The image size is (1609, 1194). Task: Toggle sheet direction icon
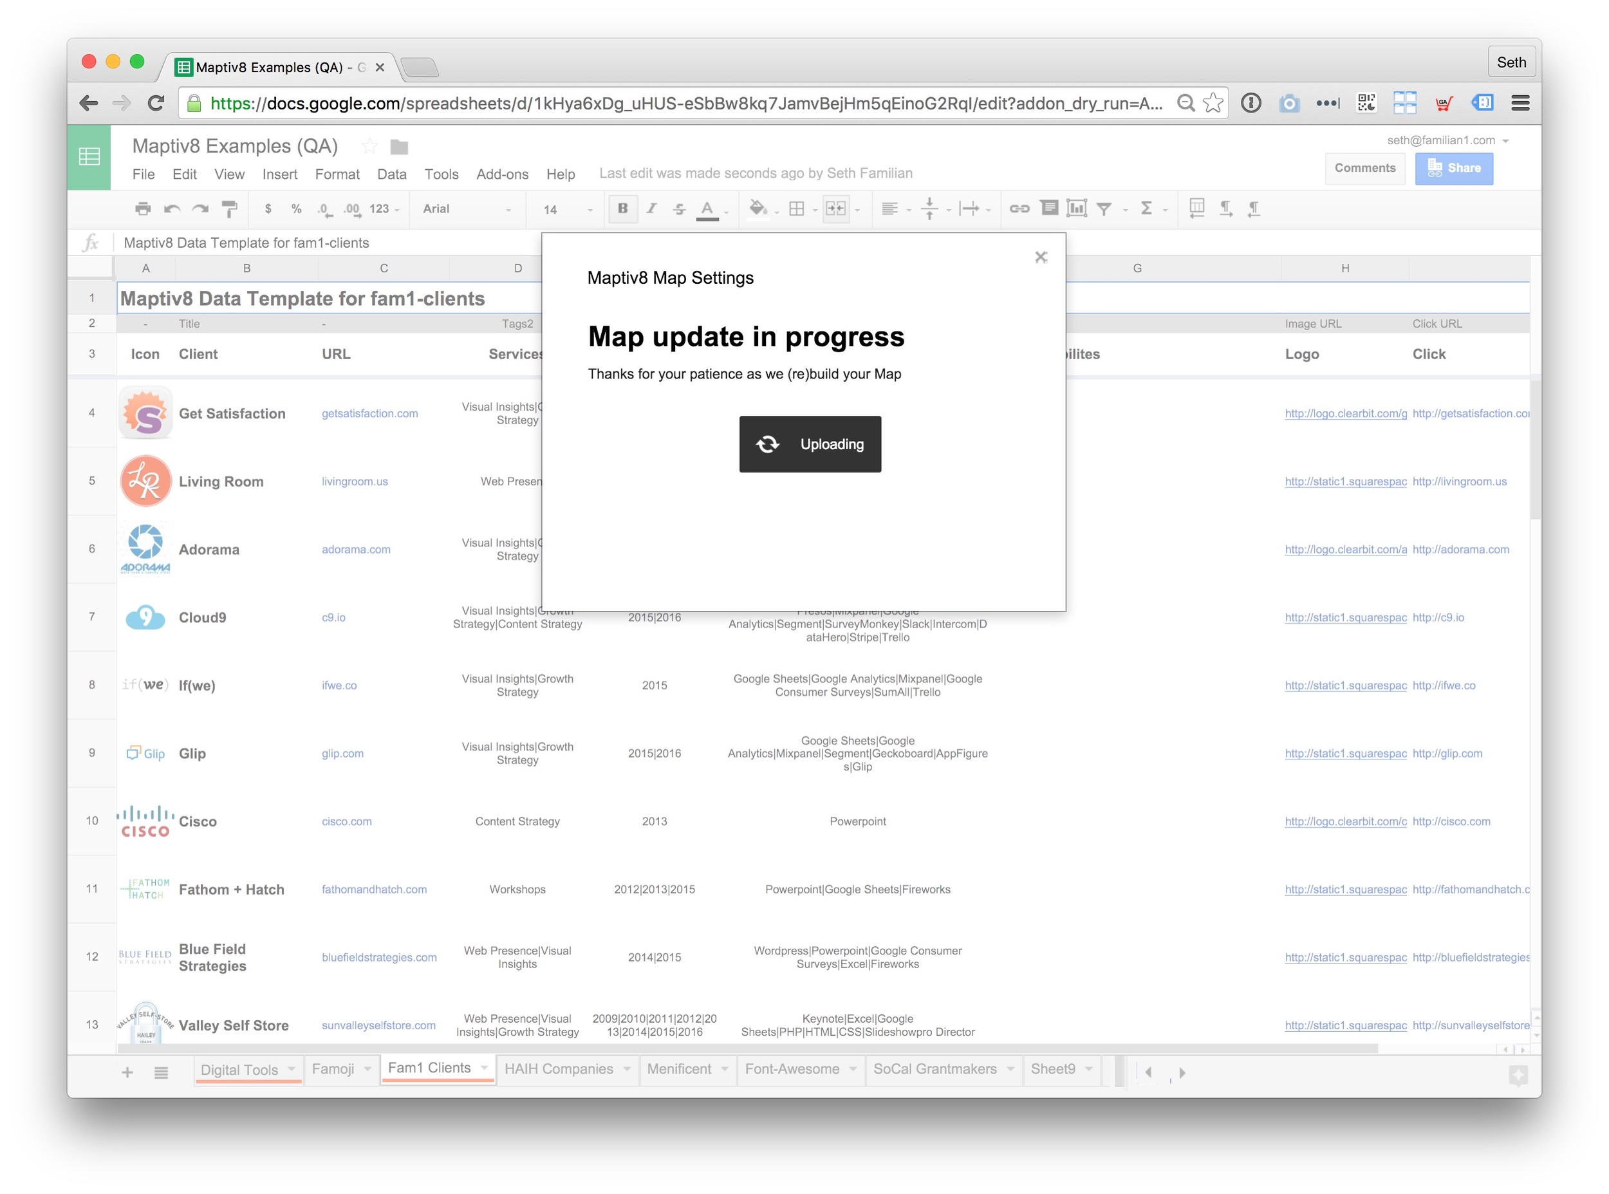tap(1197, 209)
